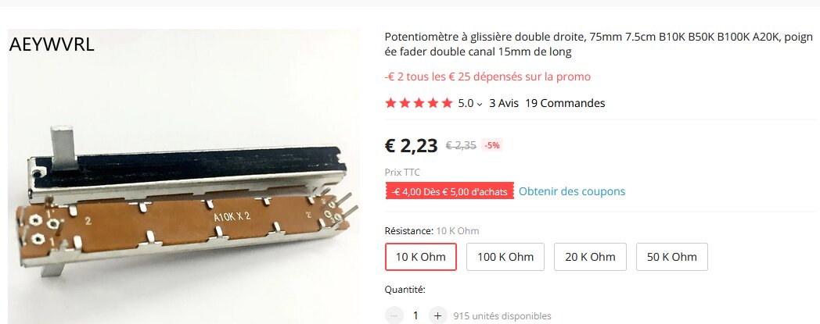Select the 10 K Ohm resistance option
Viewport: 820px width, 324px height.
click(421, 257)
